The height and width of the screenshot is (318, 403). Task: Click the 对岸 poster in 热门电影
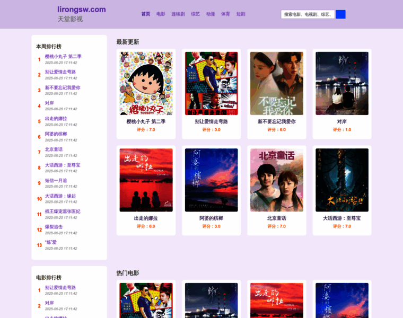tap(211, 301)
